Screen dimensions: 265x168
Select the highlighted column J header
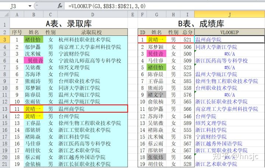[230, 14]
